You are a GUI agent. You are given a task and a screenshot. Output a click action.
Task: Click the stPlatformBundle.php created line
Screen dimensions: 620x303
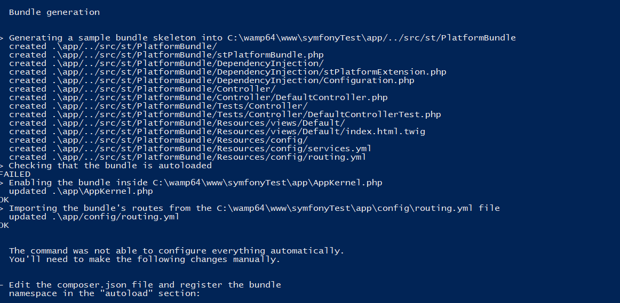point(166,55)
